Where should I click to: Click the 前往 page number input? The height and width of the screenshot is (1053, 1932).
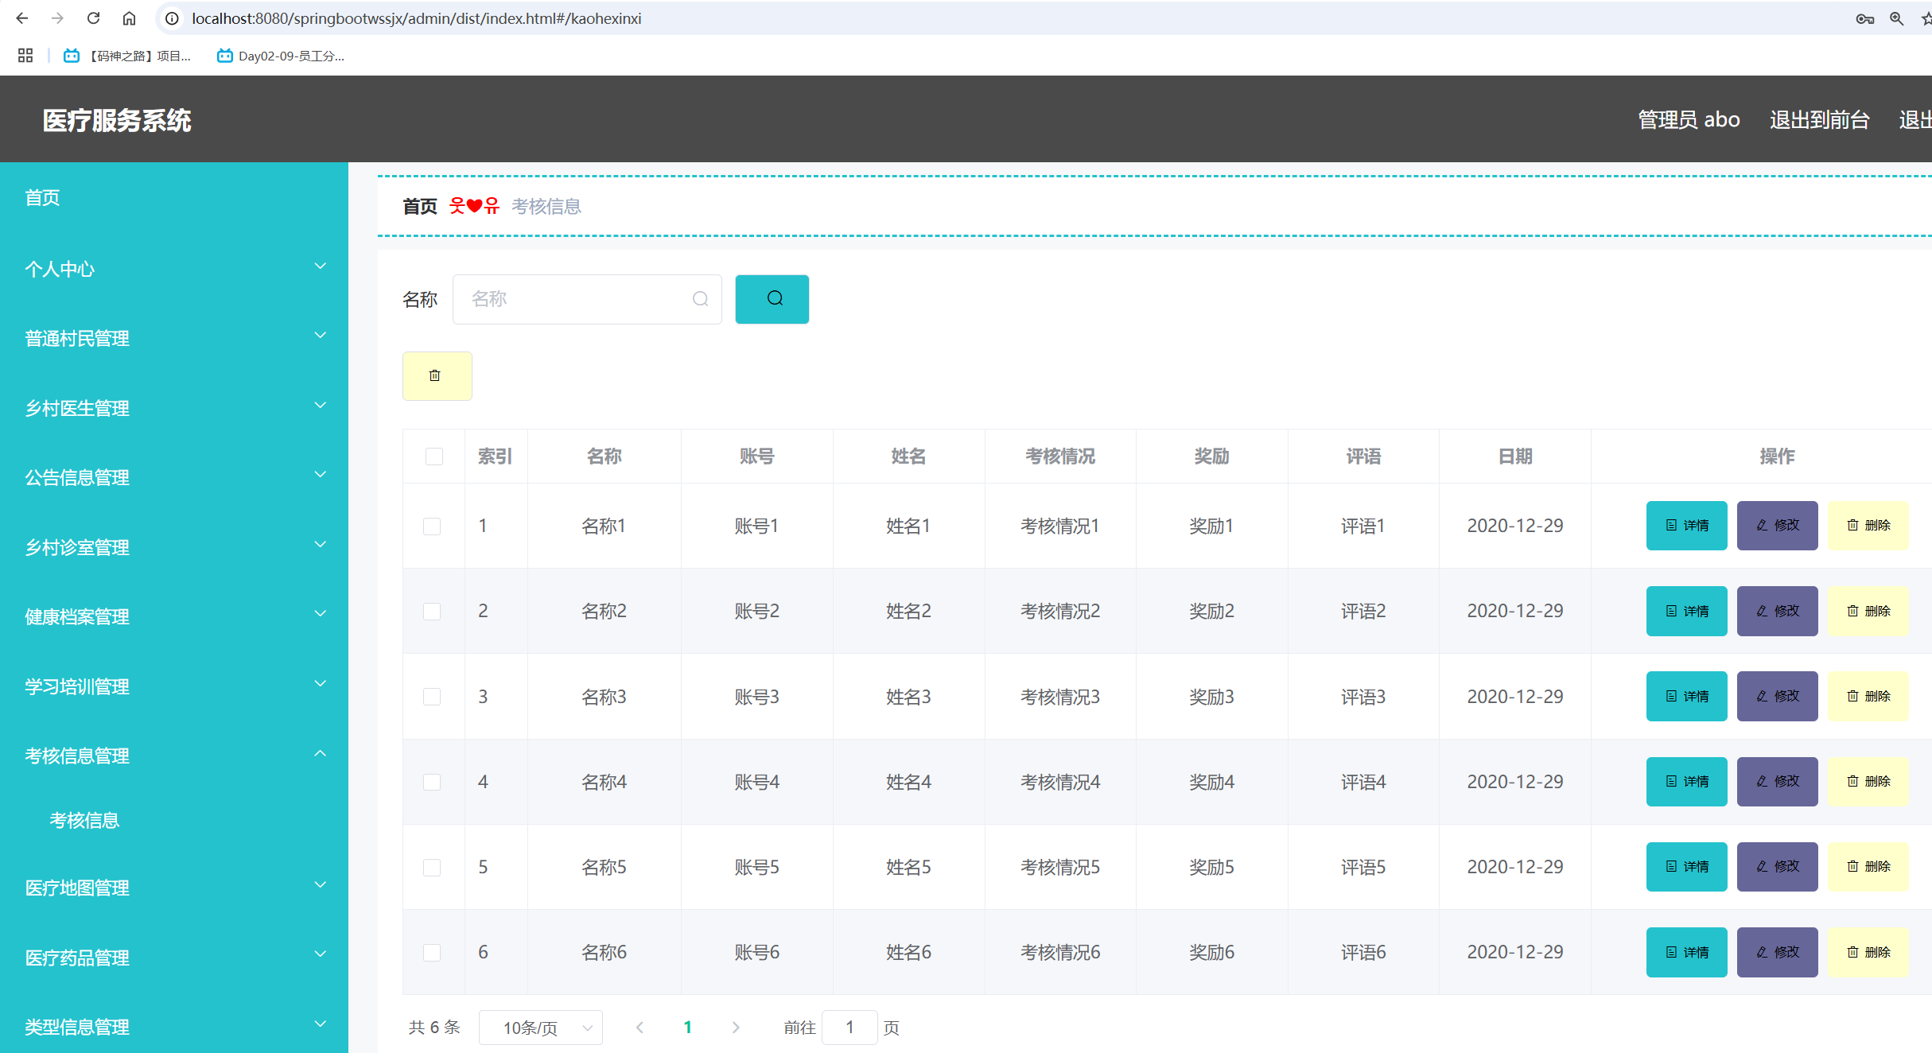point(849,1028)
